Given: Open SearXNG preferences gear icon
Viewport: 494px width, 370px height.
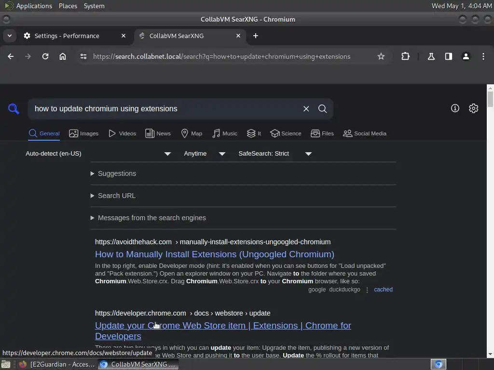Looking at the screenshot, I should [473, 108].
